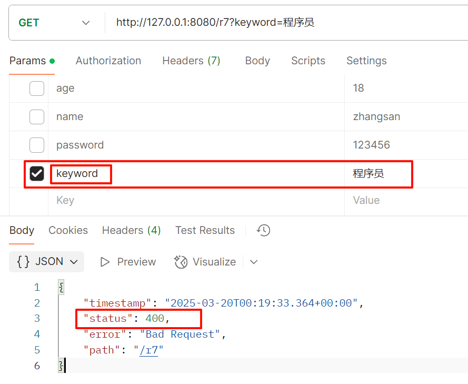Click the 程序员 value cell
Image resolution: width=468 pixels, height=384 pixels.
406,173
